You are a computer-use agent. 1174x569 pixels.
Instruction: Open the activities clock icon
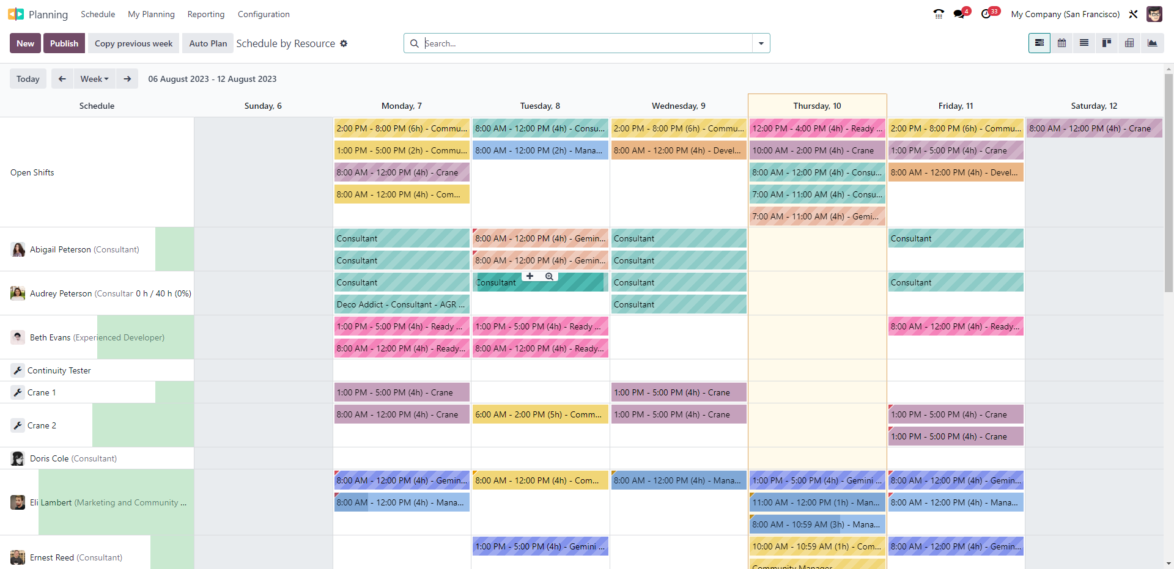(987, 14)
